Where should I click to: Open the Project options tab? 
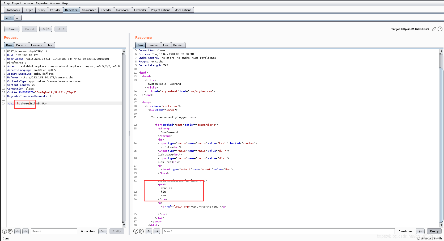(x=160, y=10)
